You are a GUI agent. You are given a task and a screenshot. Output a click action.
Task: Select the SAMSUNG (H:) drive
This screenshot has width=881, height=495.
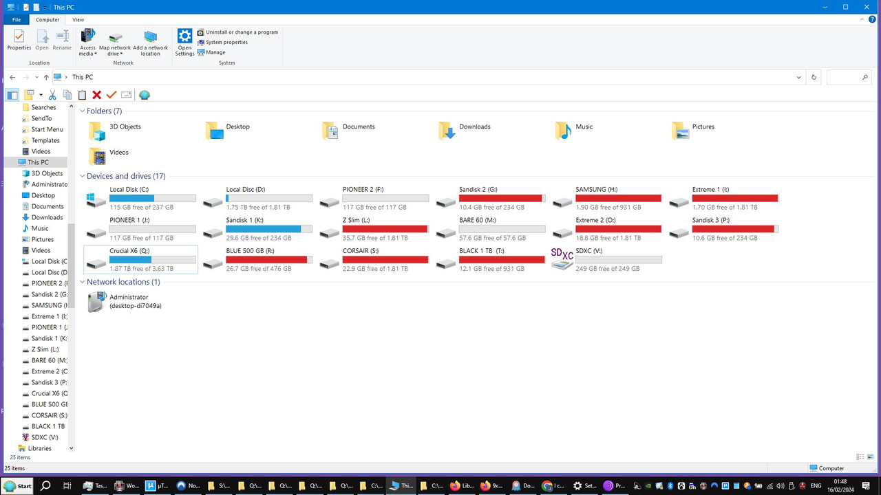click(607, 197)
